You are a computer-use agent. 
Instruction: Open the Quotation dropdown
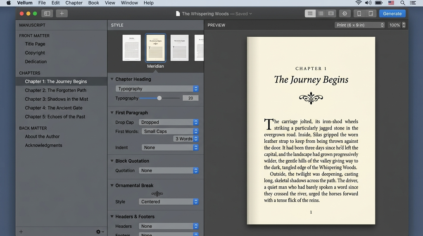[169, 170]
